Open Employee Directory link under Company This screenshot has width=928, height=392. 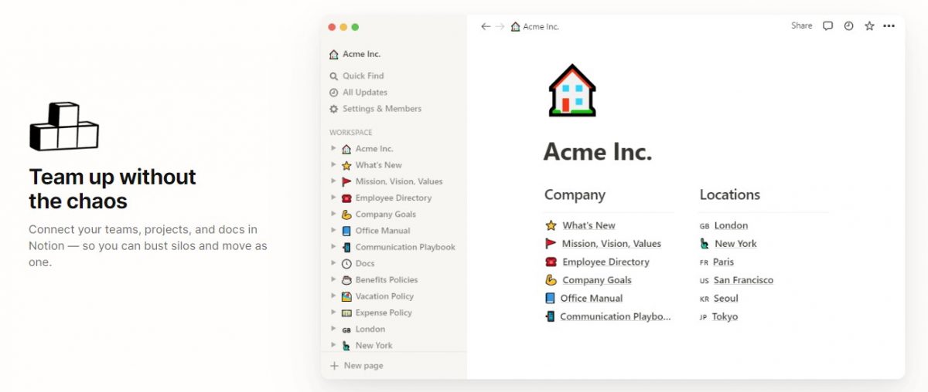(606, 262)
